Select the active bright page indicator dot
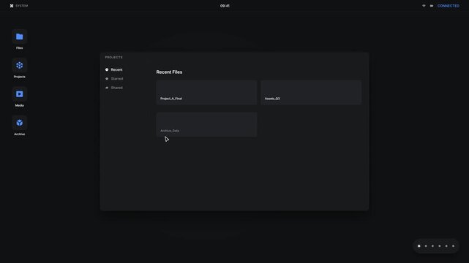The height and width of the screenshot is (263, 469). coord(419,246)
